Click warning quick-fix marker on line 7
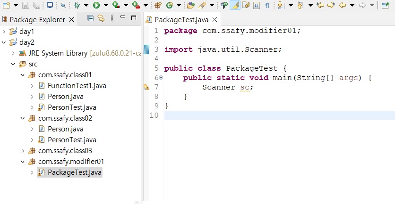 (146, 87)
